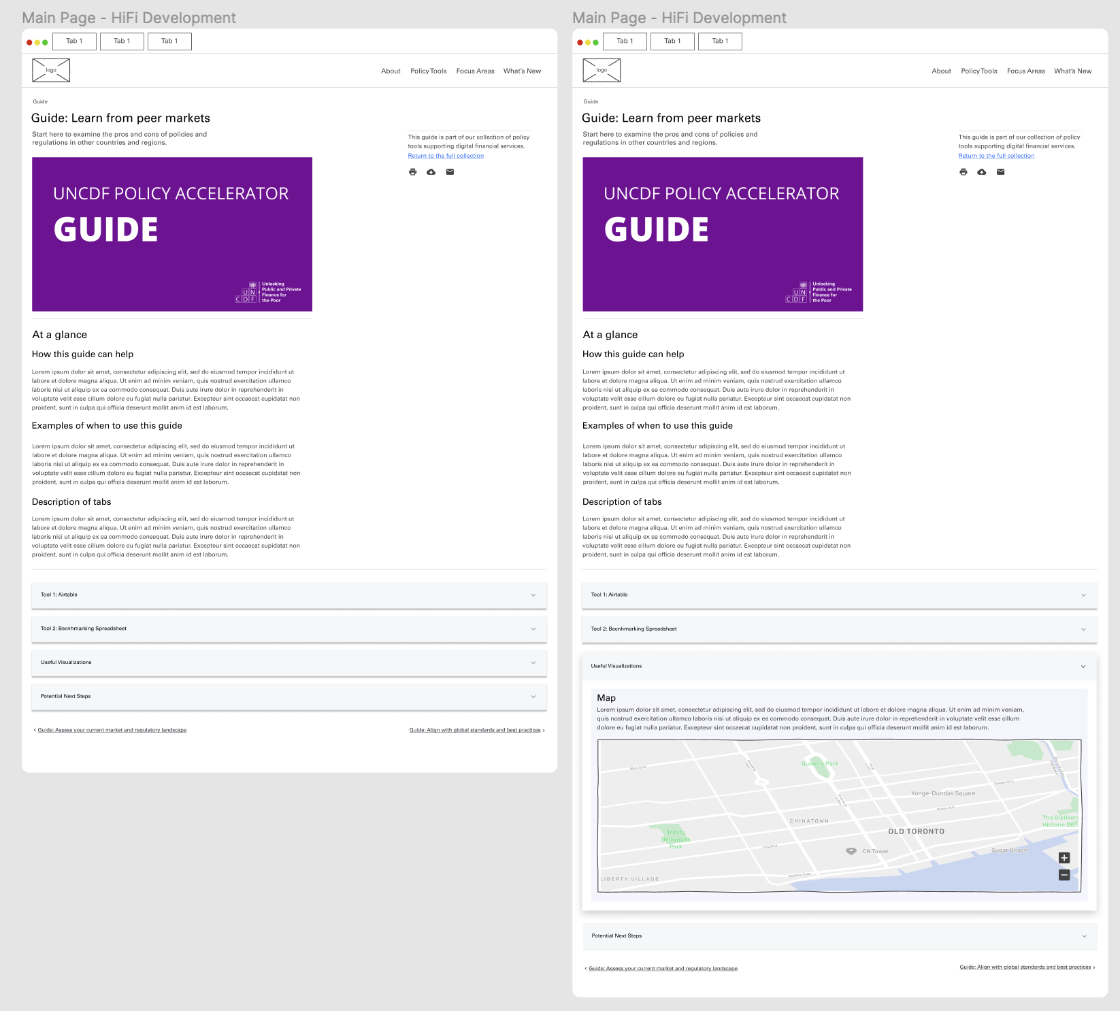1120x1011 pixels.
Task: Expand Potential Next Steps in right mockup
Action: [840, 935]
